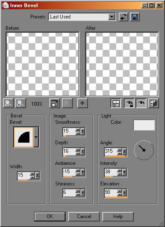Click the After preview pane
The image size is (165, 227).
pos(122,64)
